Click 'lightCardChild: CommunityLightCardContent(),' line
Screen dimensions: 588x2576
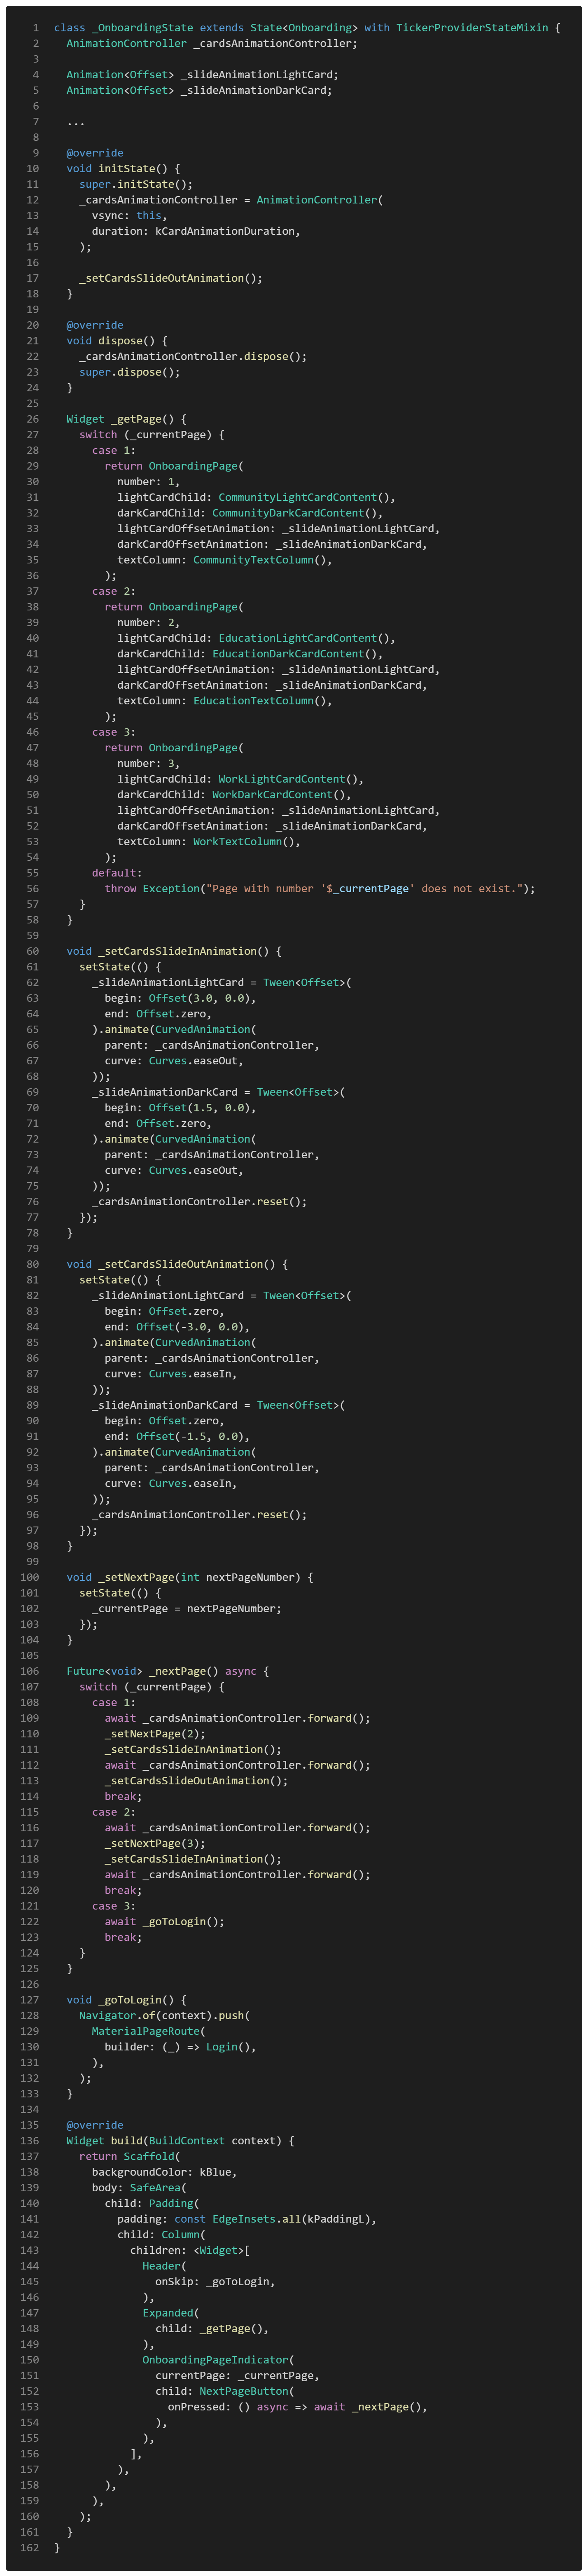[257, 498]
